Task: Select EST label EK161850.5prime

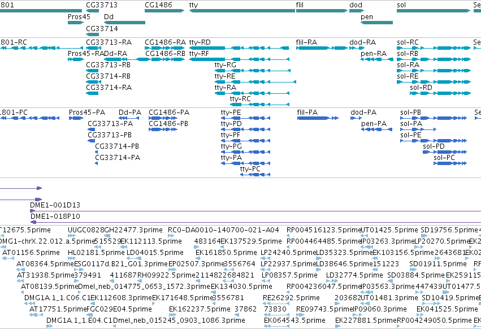Action: coord(227,252)
